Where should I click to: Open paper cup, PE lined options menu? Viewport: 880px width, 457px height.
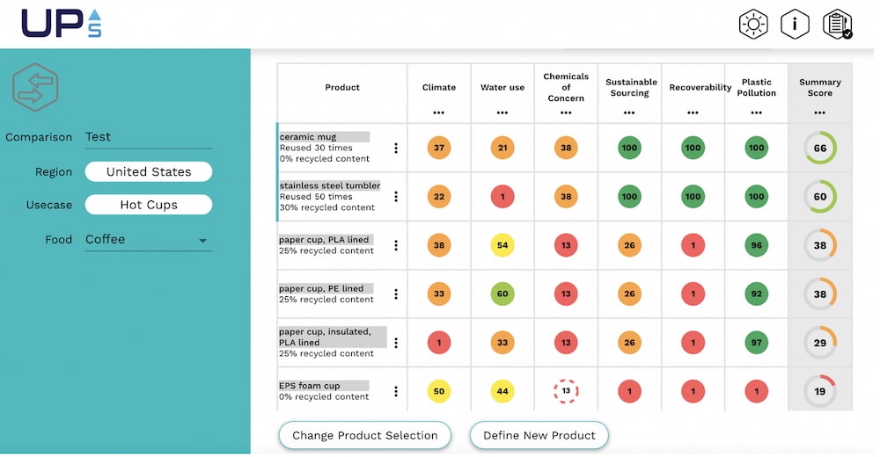pos(395,294)
